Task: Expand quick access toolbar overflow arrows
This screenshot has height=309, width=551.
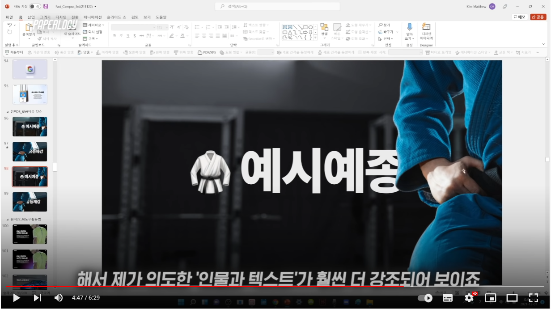Action: coord(537,52)
